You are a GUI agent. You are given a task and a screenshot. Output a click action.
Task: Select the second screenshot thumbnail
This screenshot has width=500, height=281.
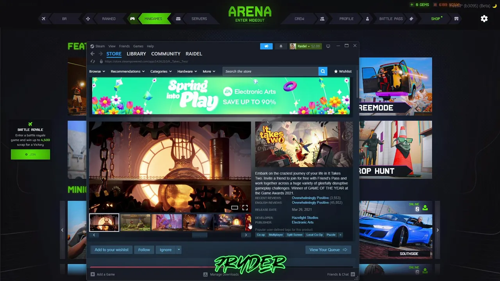pos(136,222)
